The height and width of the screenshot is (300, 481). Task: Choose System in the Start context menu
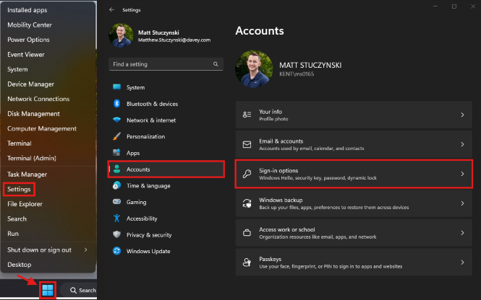click(17, 69)
